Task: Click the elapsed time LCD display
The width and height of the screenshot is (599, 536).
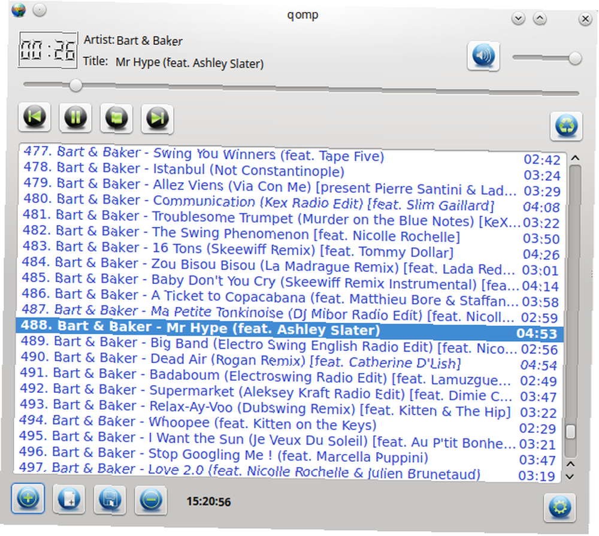Action: (48, 50)
